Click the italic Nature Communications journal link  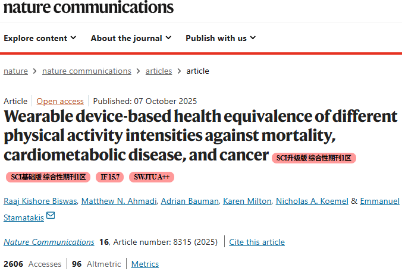(x=49, y=242)
